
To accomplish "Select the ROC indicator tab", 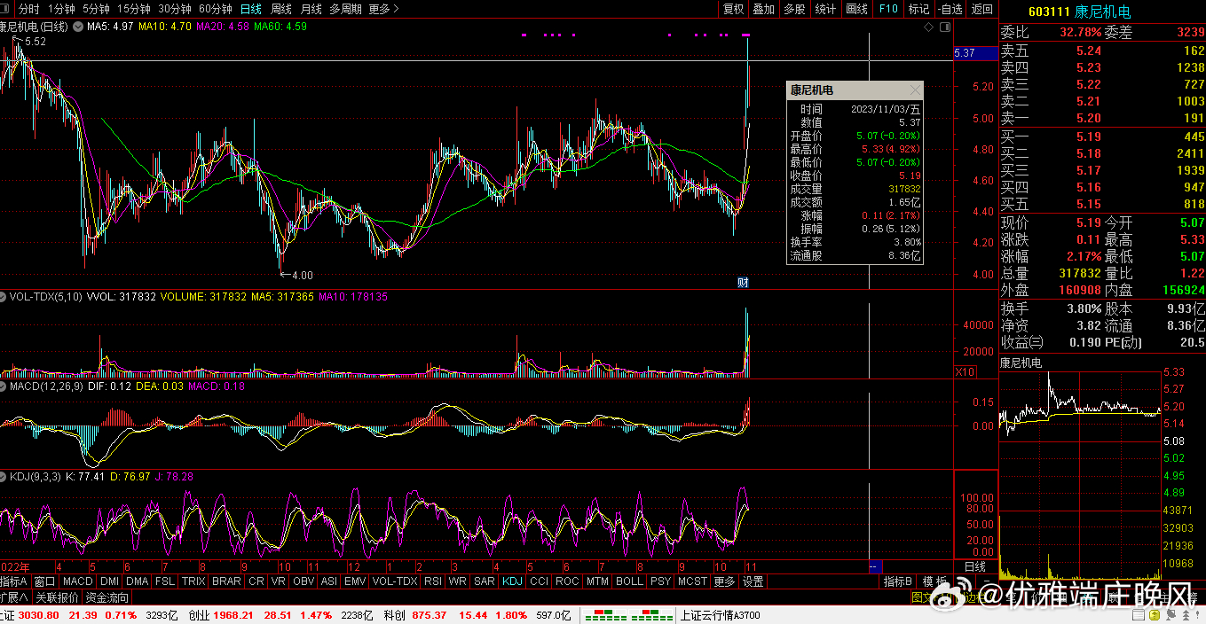I will (x=567, y=581).
